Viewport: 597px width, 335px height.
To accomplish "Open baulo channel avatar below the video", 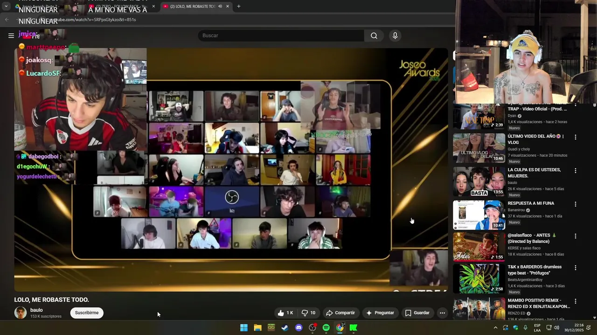I will click(x=21, y=313).
